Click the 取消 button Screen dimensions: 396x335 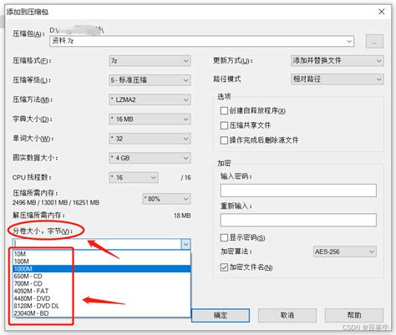point(287,315)
